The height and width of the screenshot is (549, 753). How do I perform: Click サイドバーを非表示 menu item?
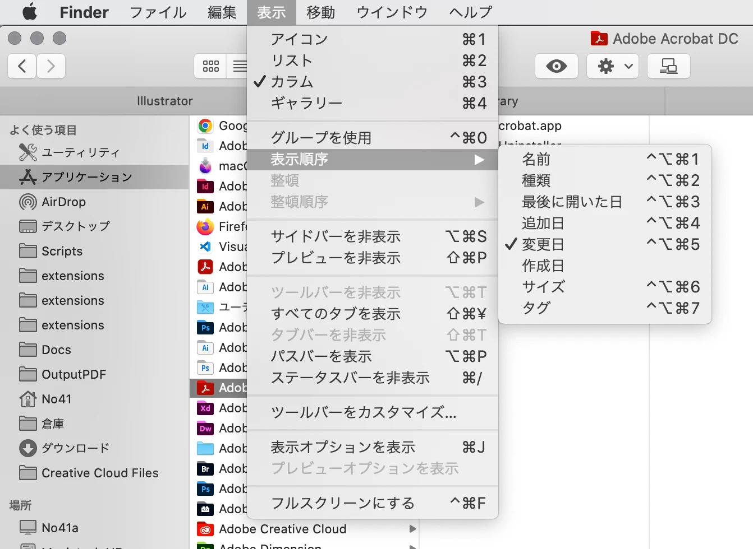coord(373,236)
